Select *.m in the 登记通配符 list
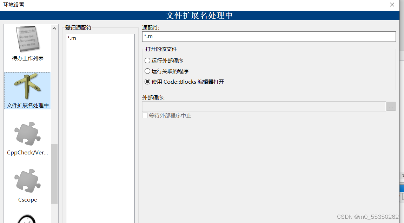 (x=72, y=38)
